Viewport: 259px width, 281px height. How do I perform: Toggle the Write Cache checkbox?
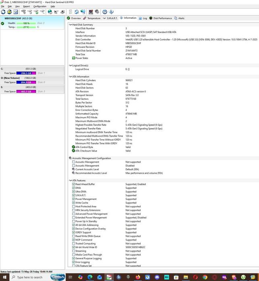pyautogui.click(x=74, y=203)
